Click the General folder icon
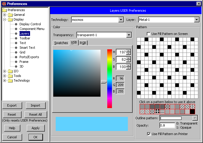Image resolution: width=203 pixels, height=143 pixels. click(10, 15)
